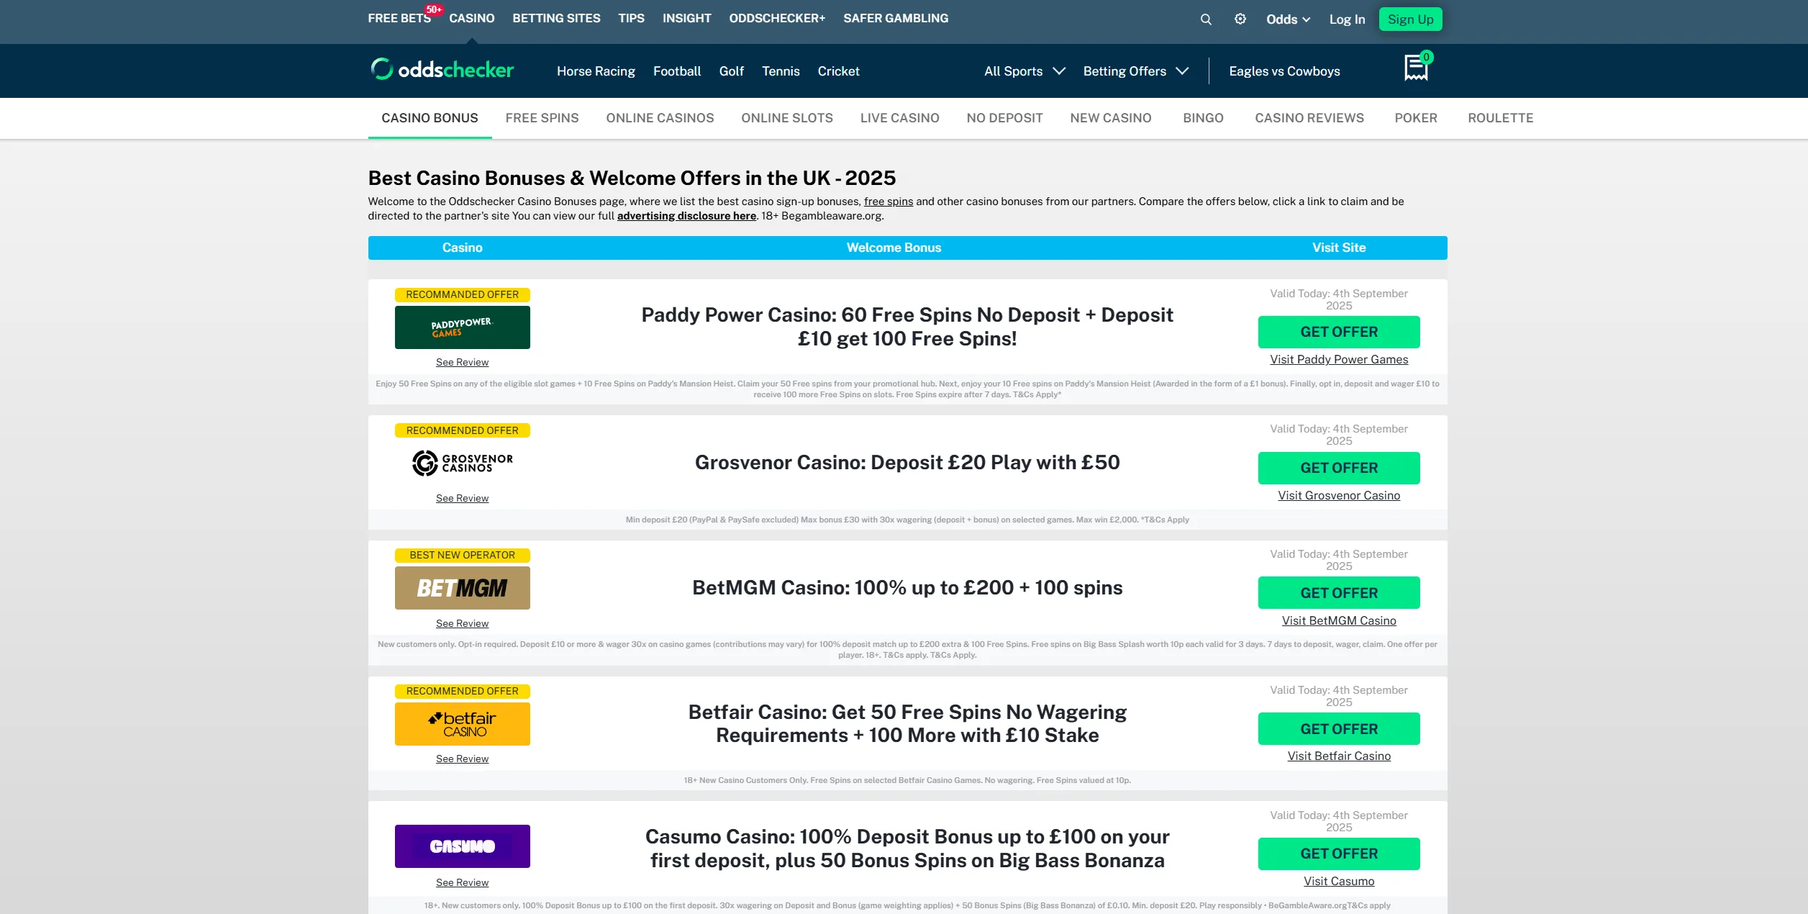Select the Casino Bonus tab
Screen dimensions: 1808x914
pos(430,118)
